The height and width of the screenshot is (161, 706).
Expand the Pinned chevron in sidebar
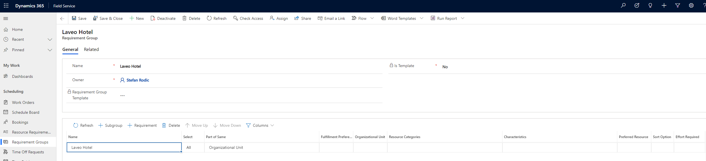[50, 50]
